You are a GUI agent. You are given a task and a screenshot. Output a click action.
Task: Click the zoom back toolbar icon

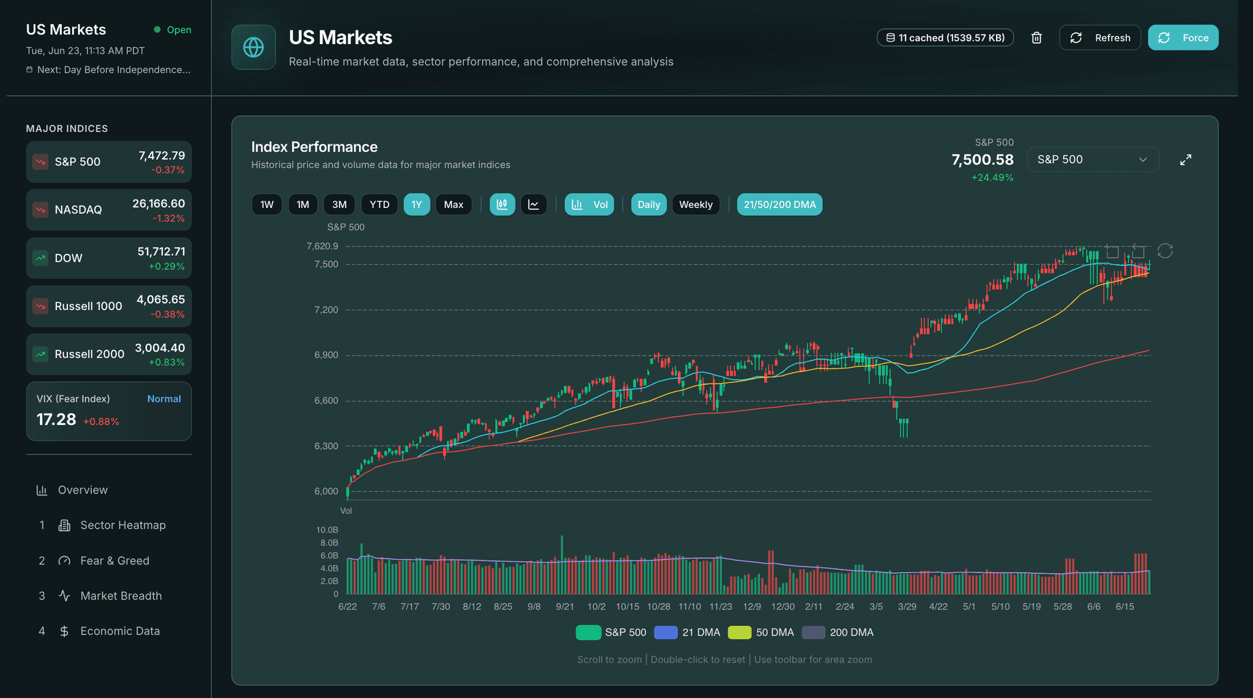pos(1138,251)
